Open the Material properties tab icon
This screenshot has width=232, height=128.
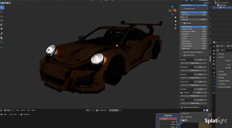(x=214, y=93)
